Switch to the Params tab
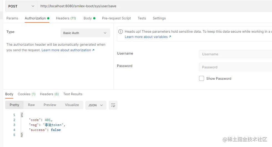Image resolution: width=272 pixels, height=147 pixels. coord(12,18)
